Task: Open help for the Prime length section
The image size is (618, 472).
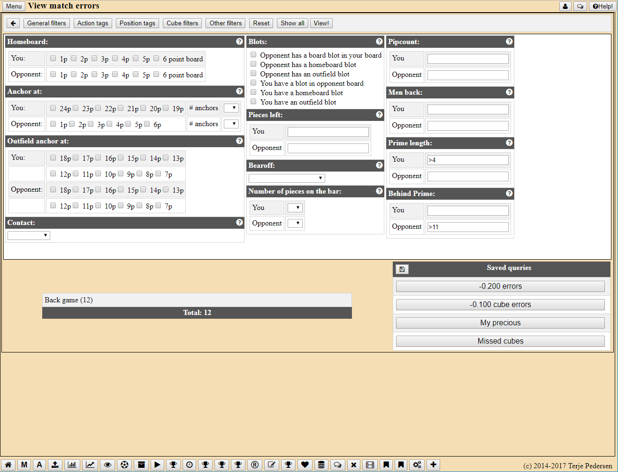Action: [x=509, y=143]
